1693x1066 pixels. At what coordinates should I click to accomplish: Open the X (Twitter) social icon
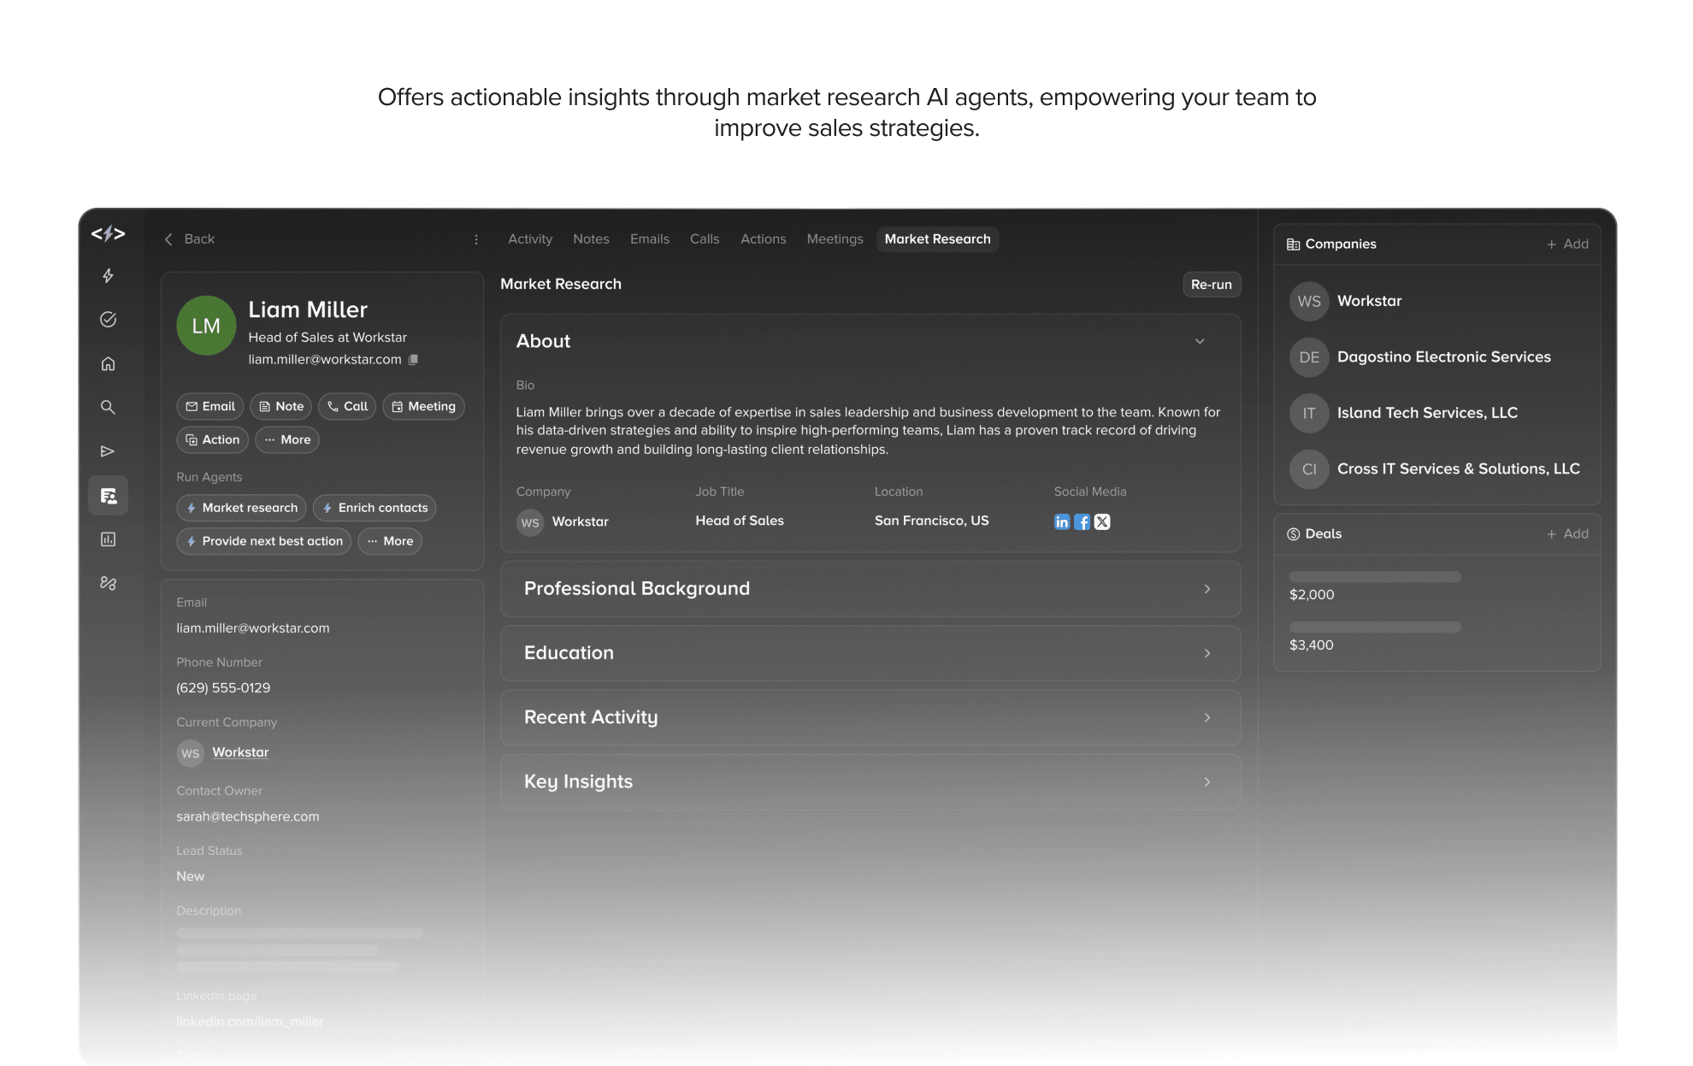[x=1102, y=521]
